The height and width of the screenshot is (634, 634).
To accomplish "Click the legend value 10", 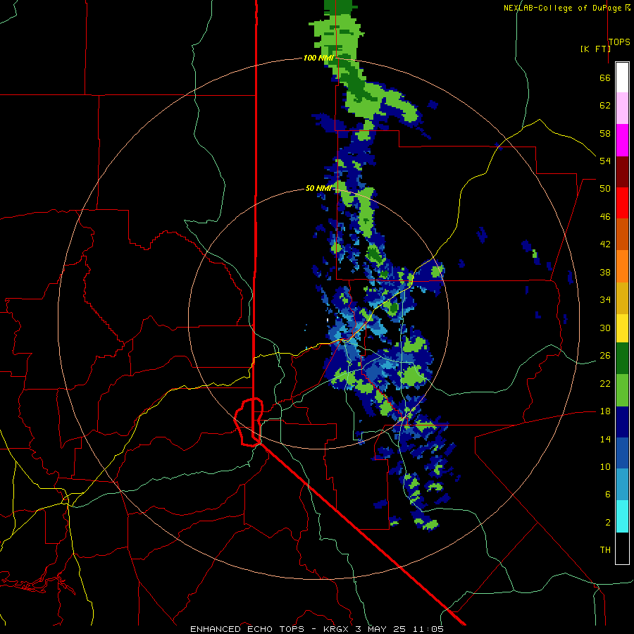I will tap(605, 466).
